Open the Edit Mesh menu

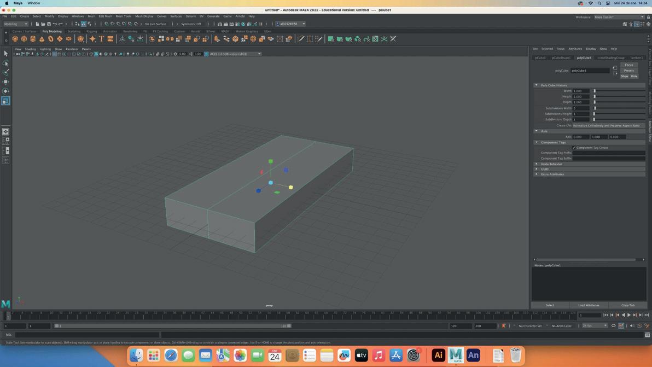click(105, 16)
